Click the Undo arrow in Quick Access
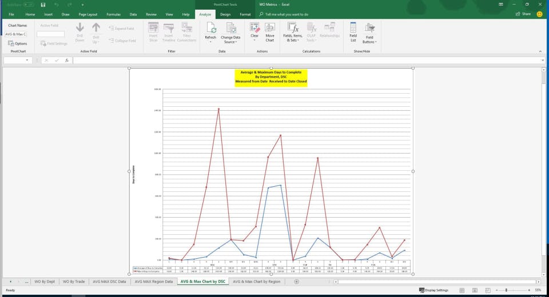The height and width of the screenshot is (297, 549). pos(57,5)
